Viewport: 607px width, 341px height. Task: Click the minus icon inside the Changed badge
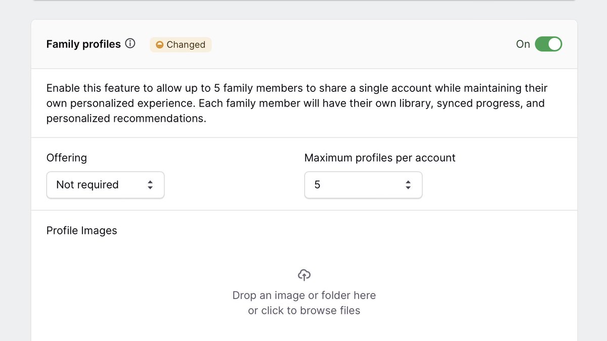pyautogui.click(x=160, y=45)
